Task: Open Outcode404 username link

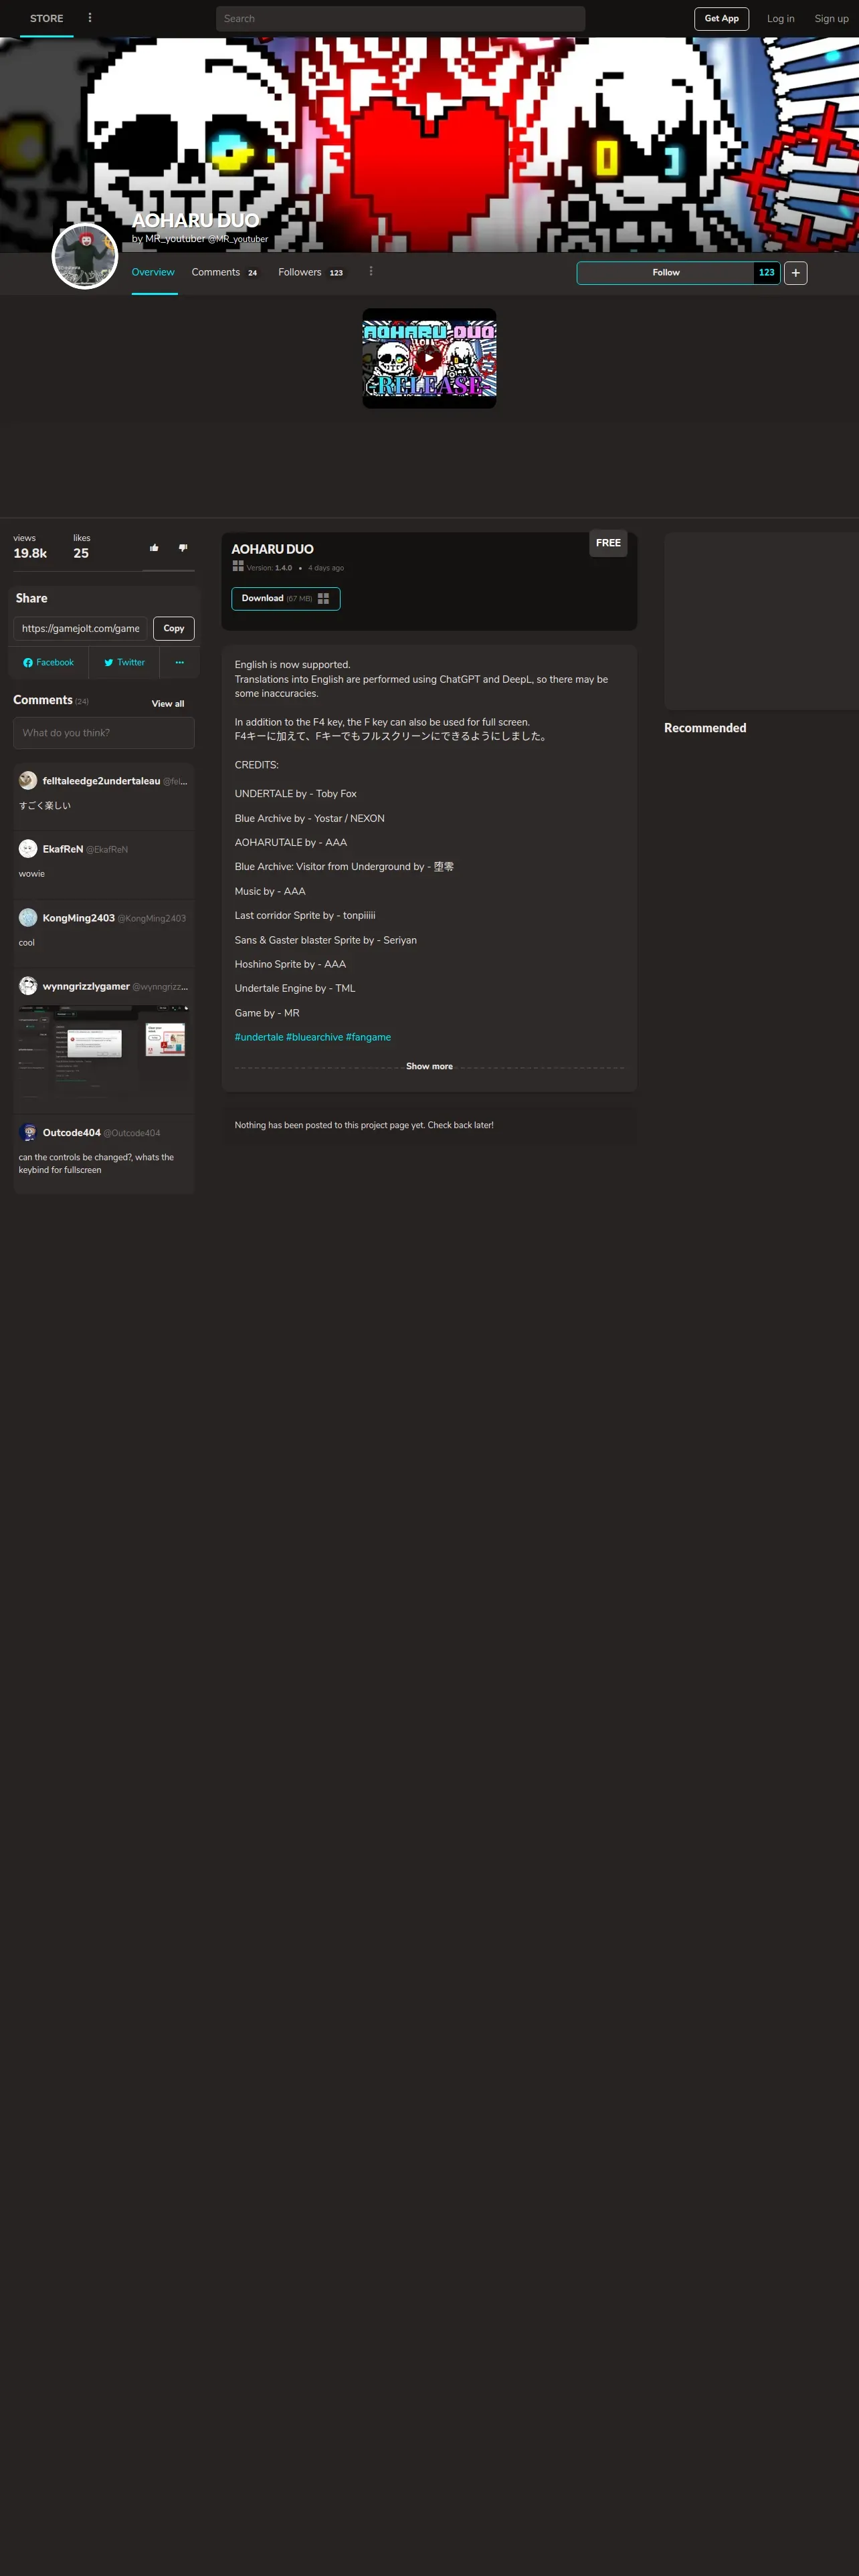Action: click(x=71, y=1133)
